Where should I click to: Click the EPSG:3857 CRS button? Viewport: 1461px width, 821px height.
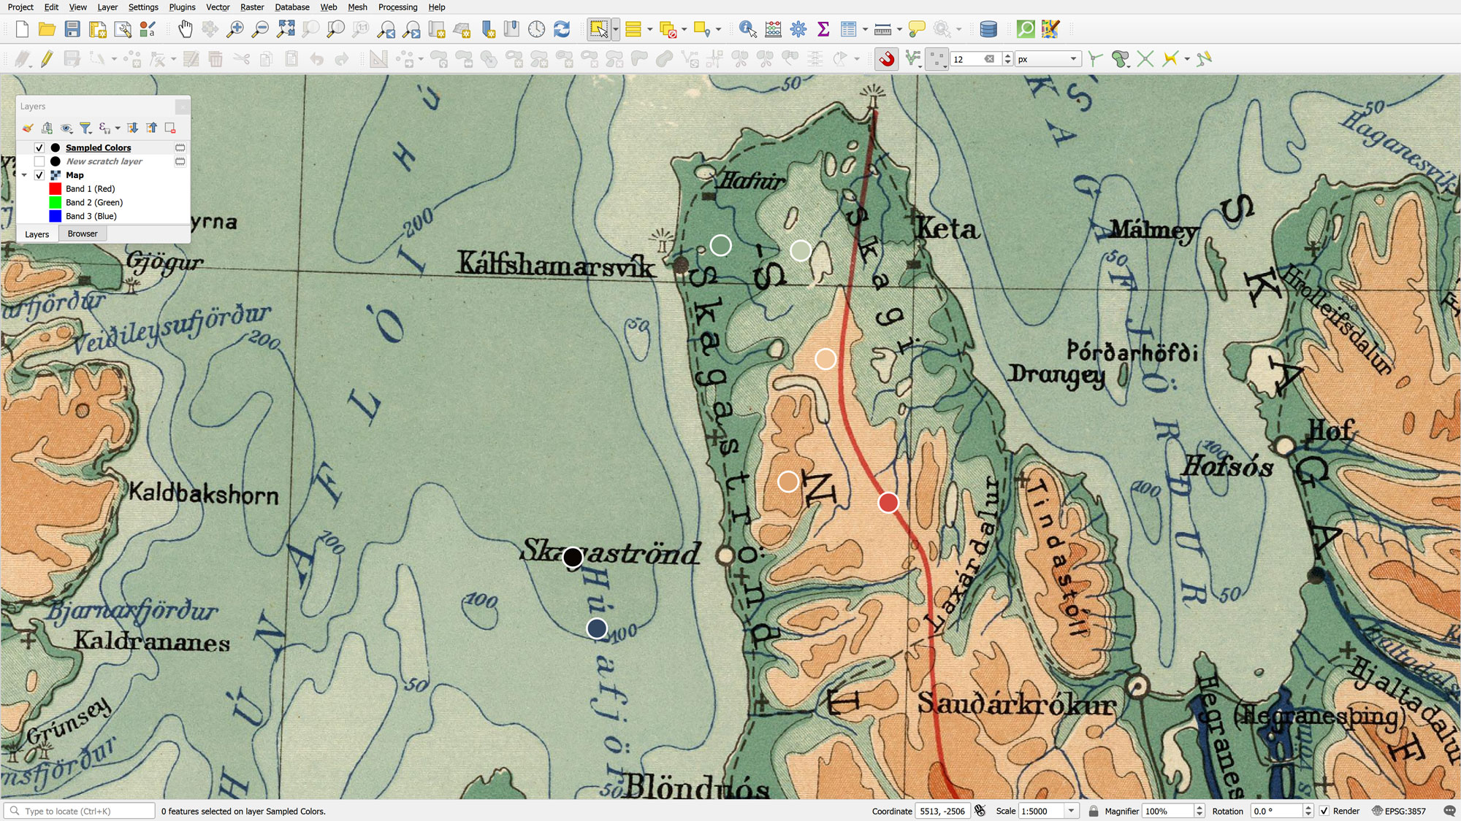[x=1399, y=811]
